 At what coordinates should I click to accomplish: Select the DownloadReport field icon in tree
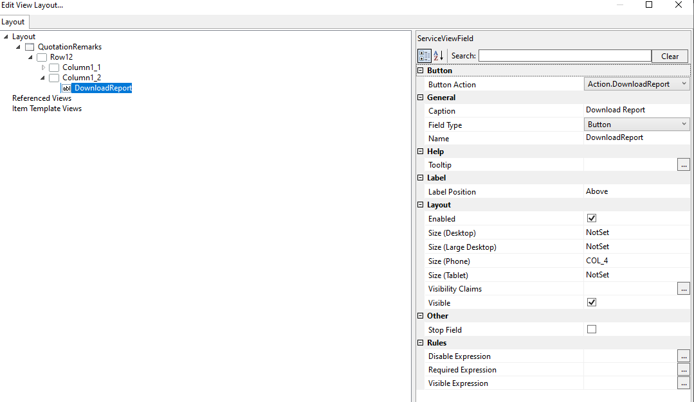coord(66,89)
